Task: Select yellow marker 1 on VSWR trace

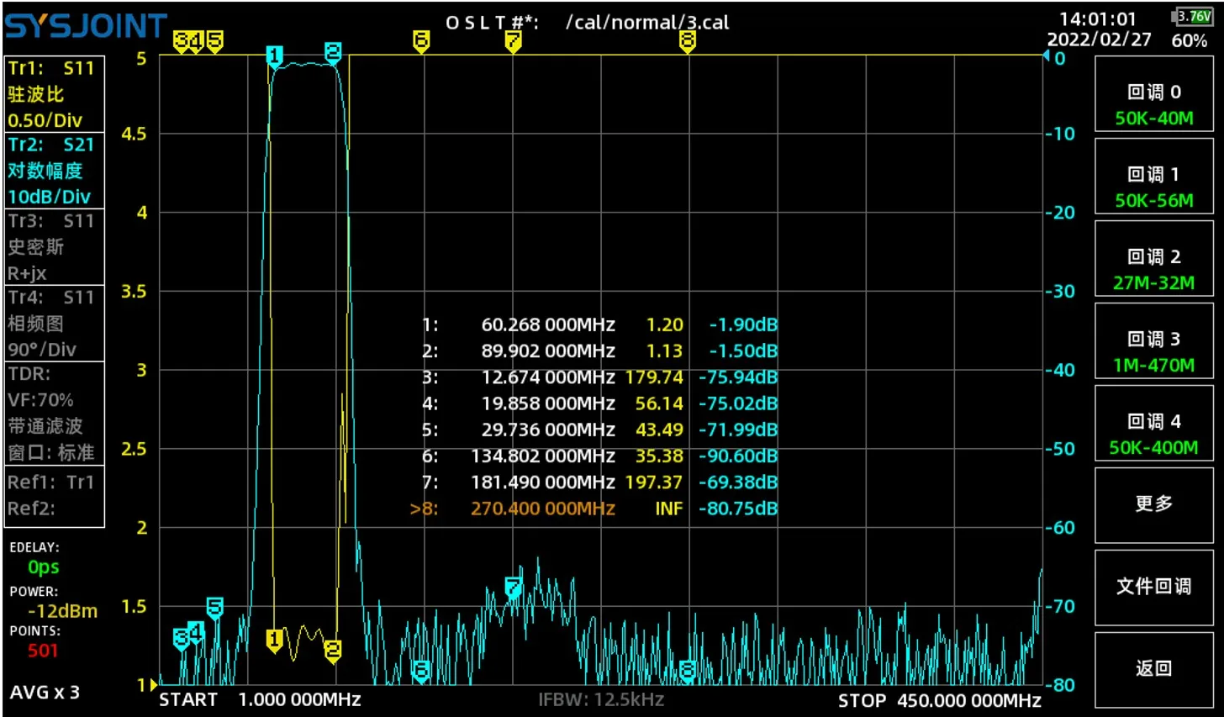Action: [274, 640]
